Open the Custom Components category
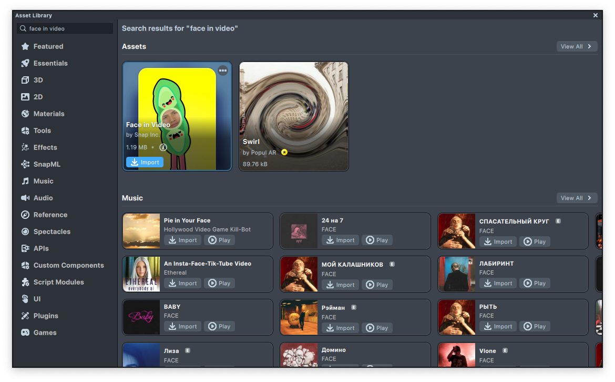 tap(68, 265)
